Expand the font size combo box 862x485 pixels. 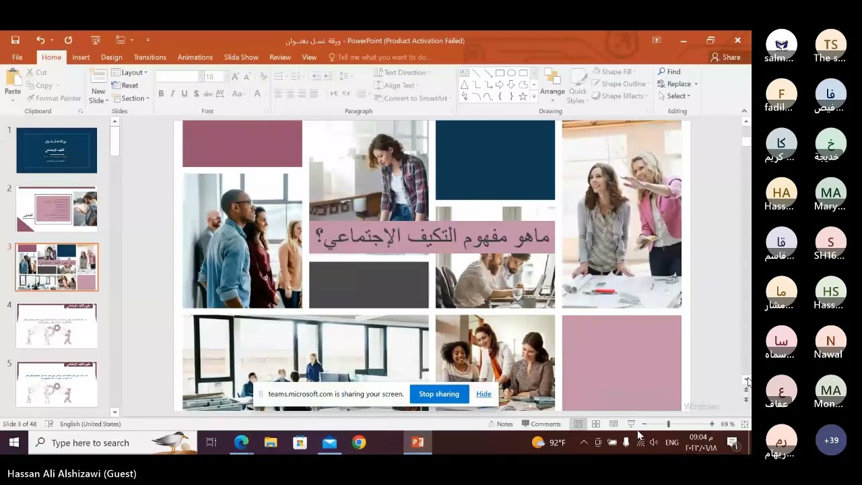(226, 77)
